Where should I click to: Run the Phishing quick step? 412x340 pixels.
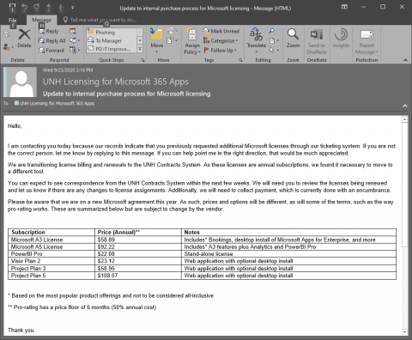point(112,33)
